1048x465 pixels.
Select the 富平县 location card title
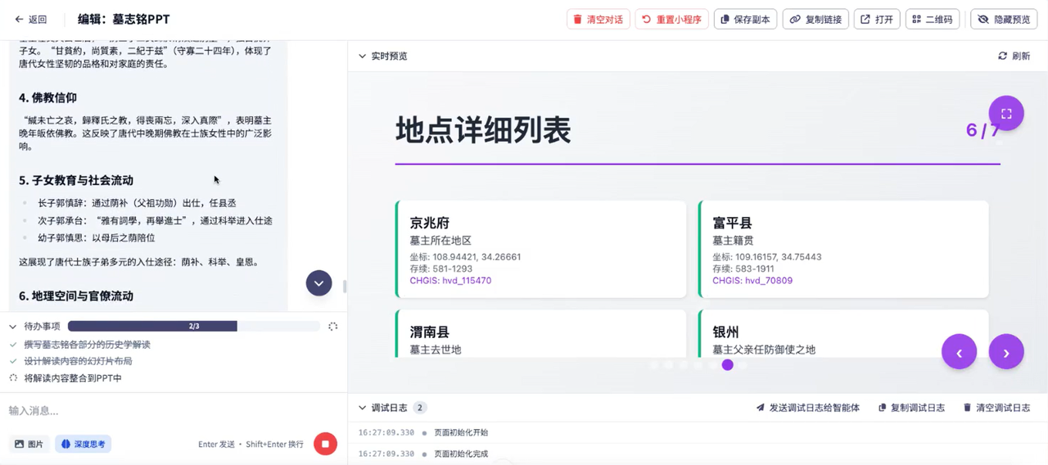click(x=733, y=223)
